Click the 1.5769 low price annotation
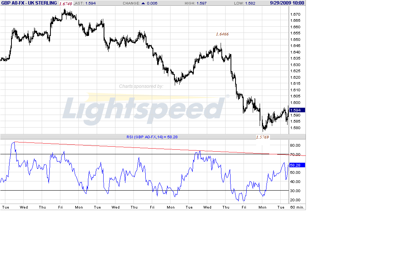 point(262,137)
